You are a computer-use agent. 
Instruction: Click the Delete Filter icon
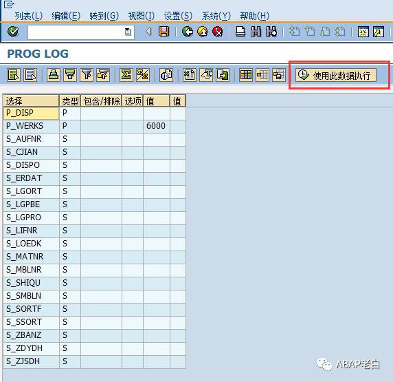(x=103, y=75)
